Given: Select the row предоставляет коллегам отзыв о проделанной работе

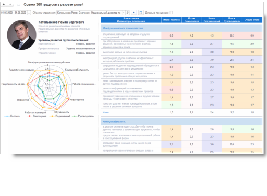Looking at the screenshot, I should point(181,137).
